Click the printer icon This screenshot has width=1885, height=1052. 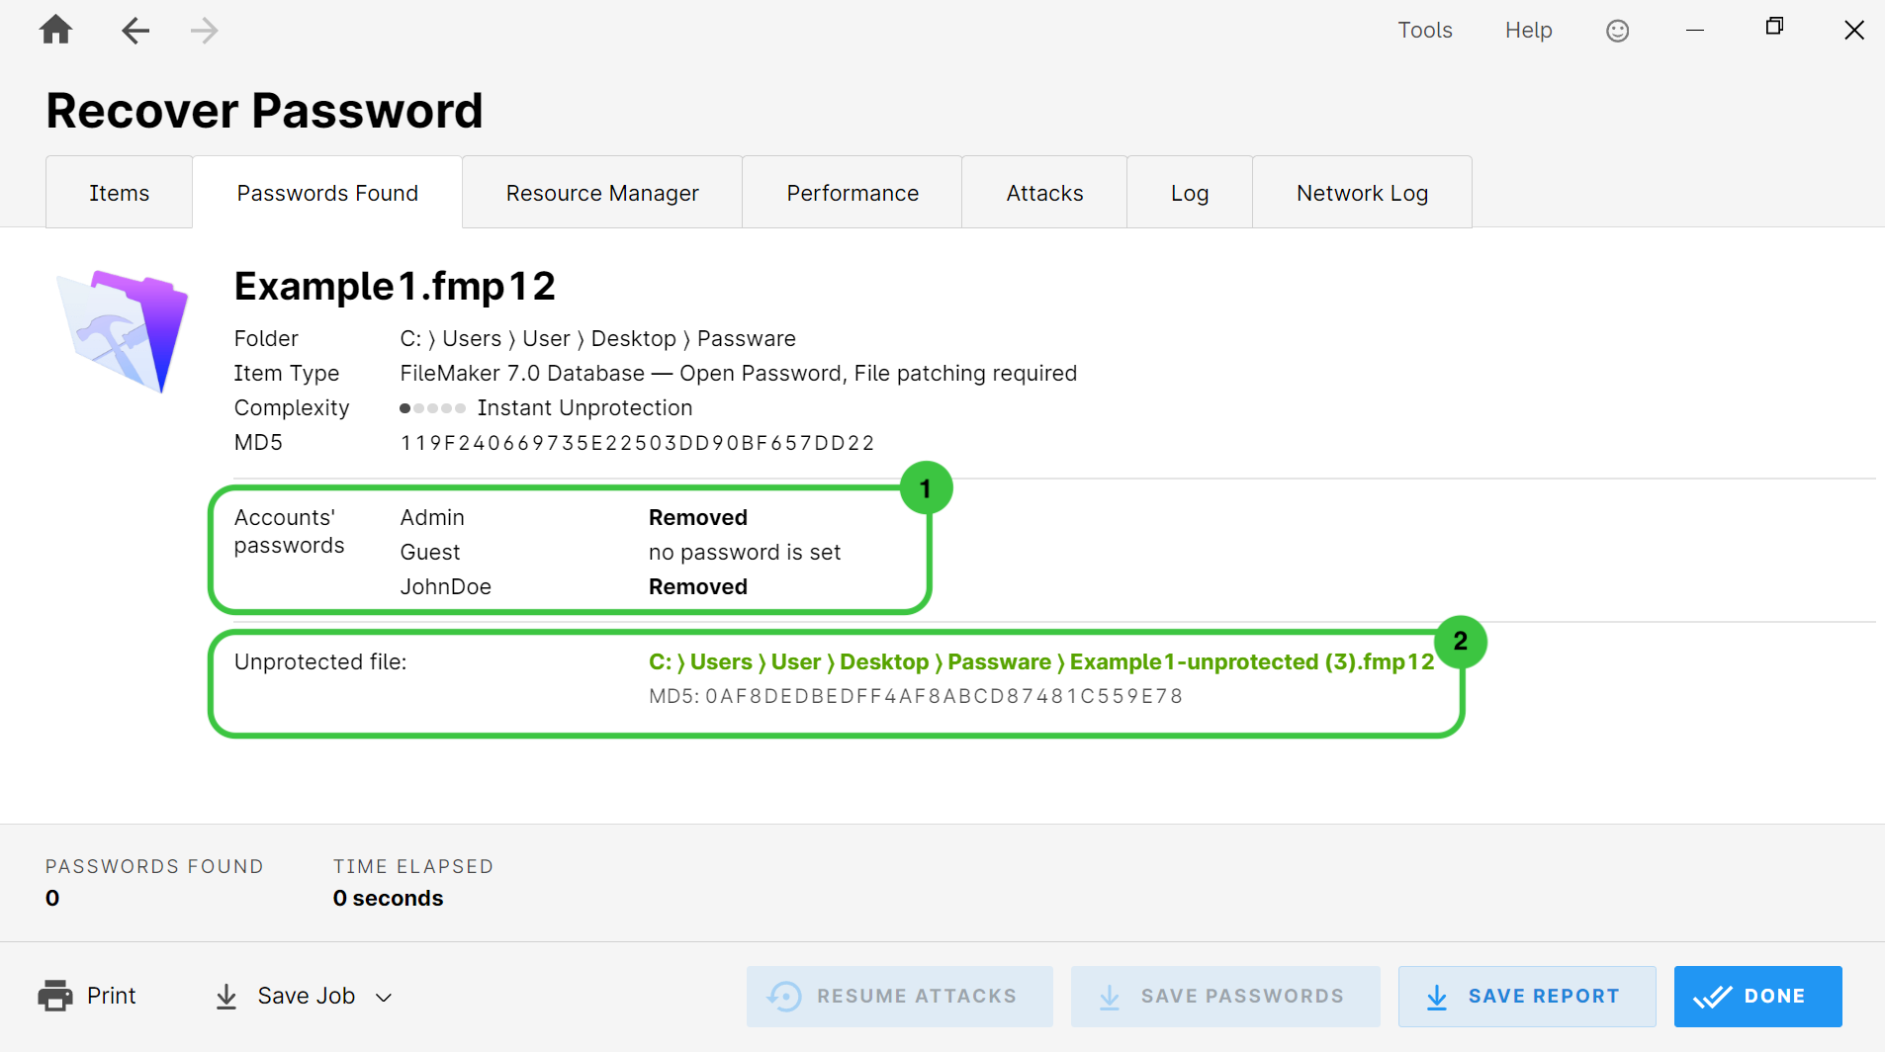(55, 996)
